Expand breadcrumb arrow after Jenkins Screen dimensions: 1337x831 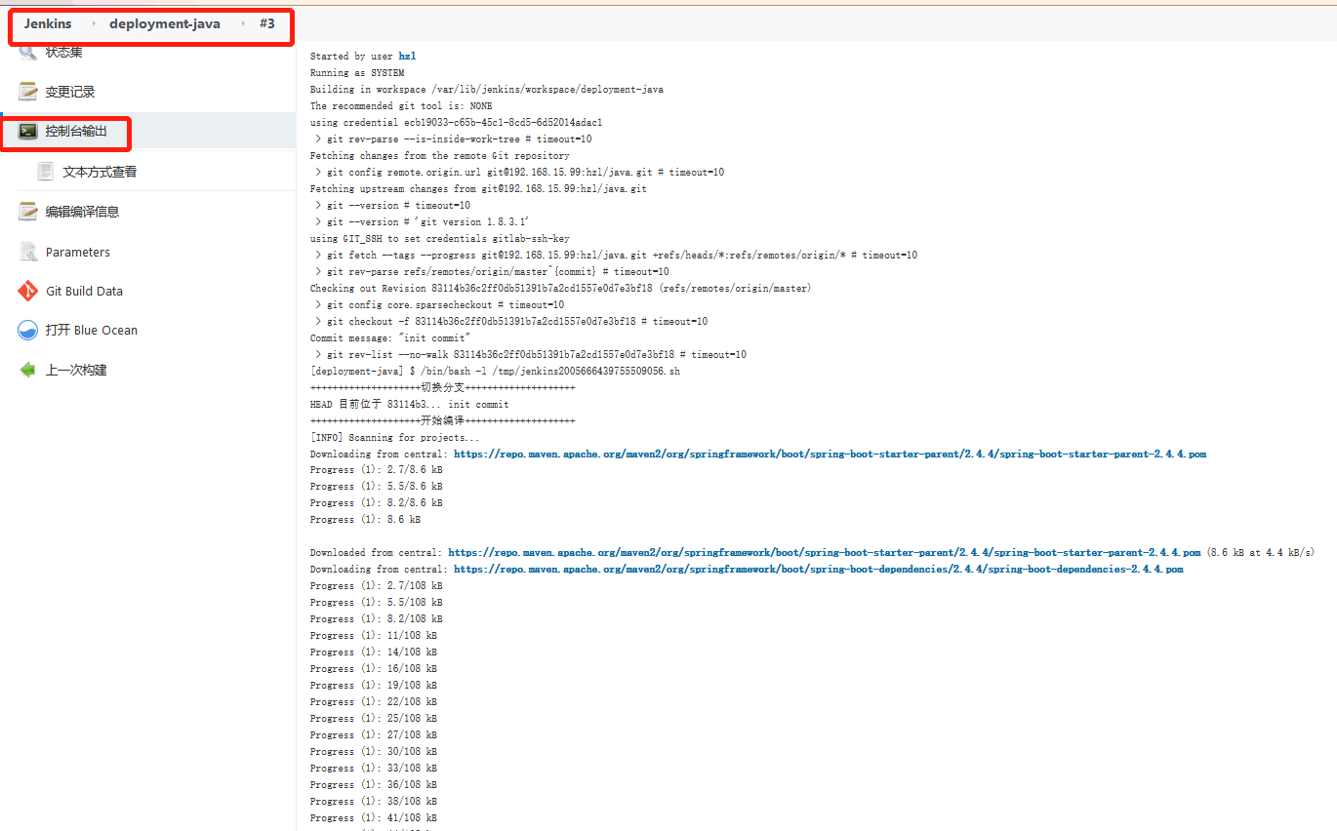pos(94,23)
